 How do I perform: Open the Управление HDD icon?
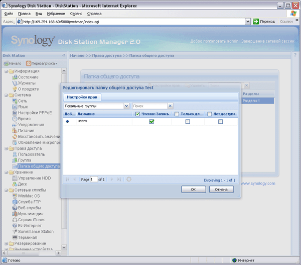tap(15, 178)
